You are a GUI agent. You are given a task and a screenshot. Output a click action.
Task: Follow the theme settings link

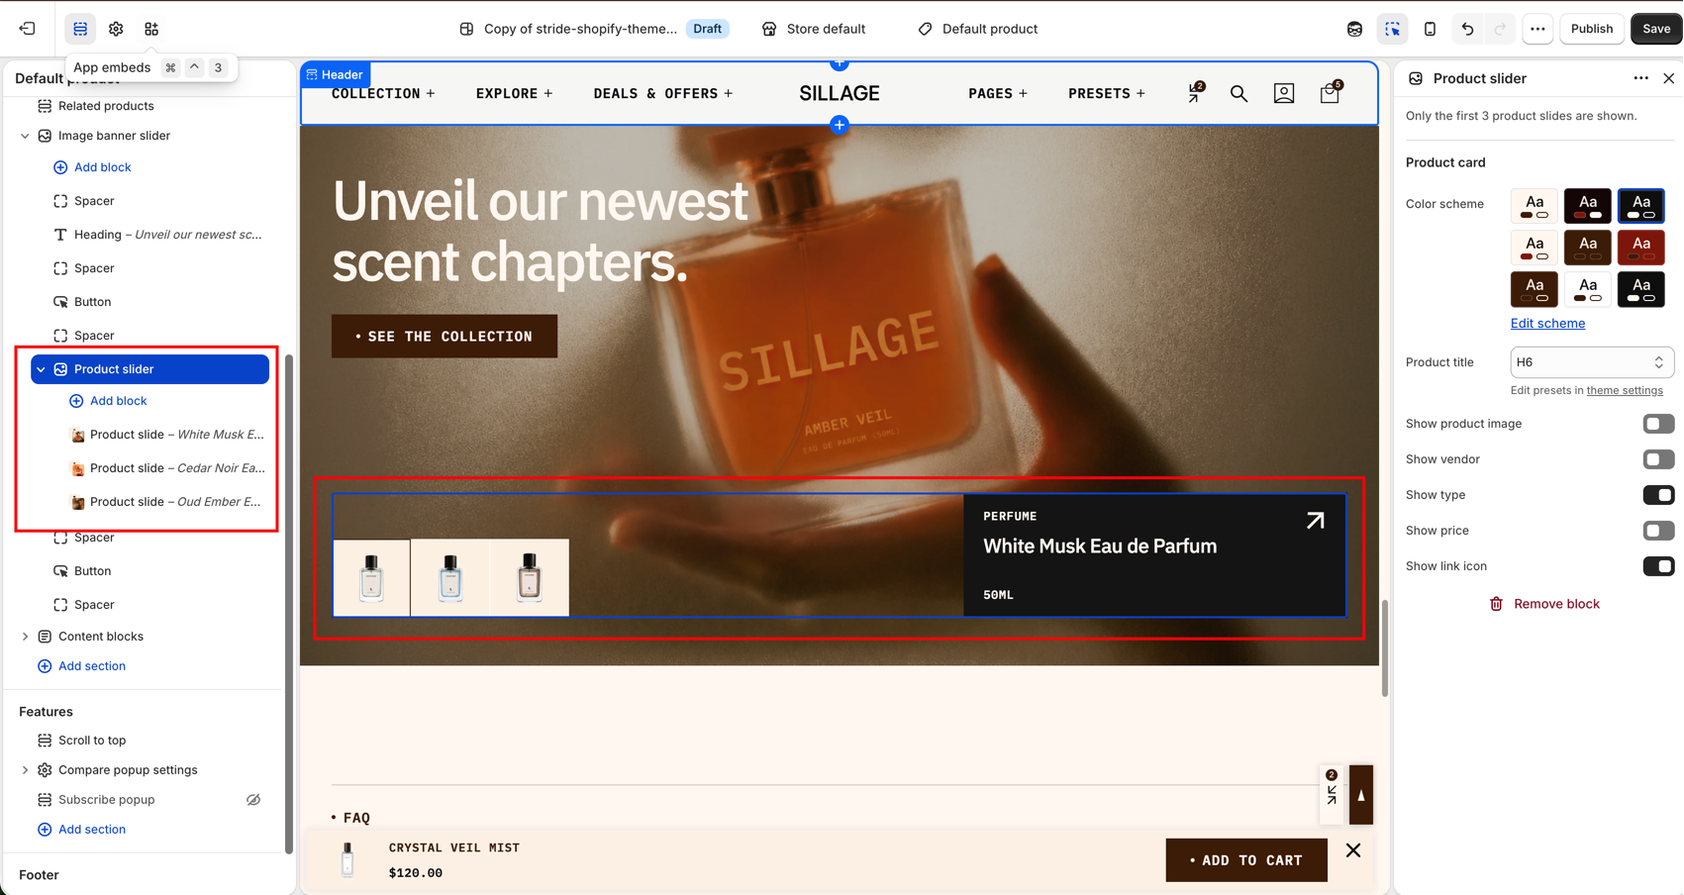pyautogui.click(x=1625, y=390)
